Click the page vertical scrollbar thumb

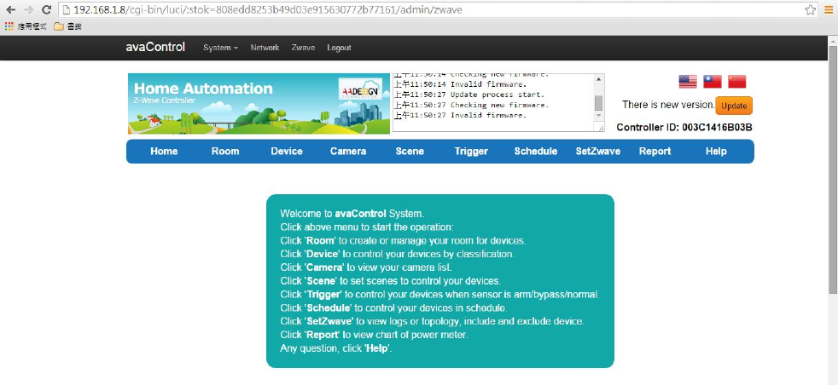(x=833, y=169)
